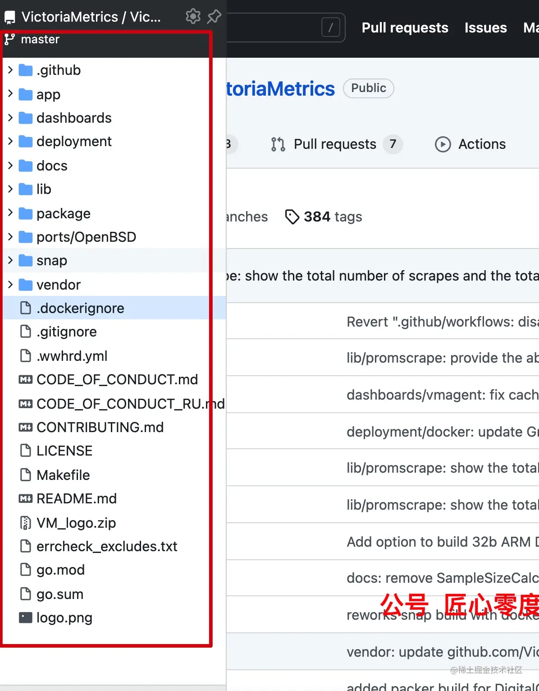Open the VictoriaMetrics / Vic... sidebar title link
Viewport: 539px width, 691px height.
click(91, 17)
